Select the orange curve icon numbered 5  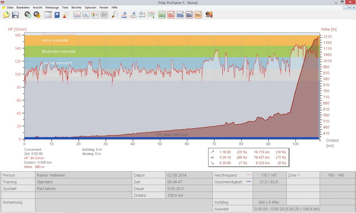pos(198,15)
